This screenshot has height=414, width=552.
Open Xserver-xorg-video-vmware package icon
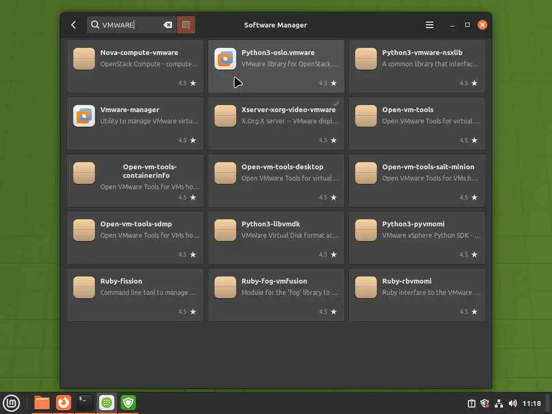point(225,116)
